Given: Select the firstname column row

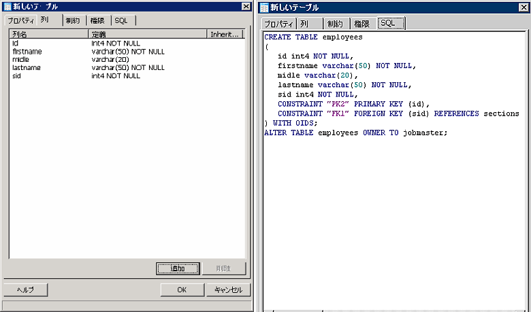Looking at the screenshot, I should (x=27, y=52).
